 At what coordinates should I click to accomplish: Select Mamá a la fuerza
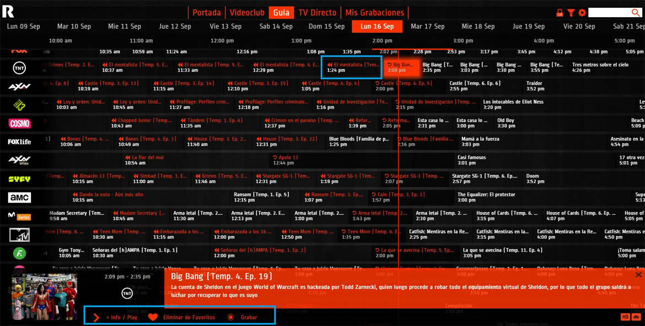point(481,142)
